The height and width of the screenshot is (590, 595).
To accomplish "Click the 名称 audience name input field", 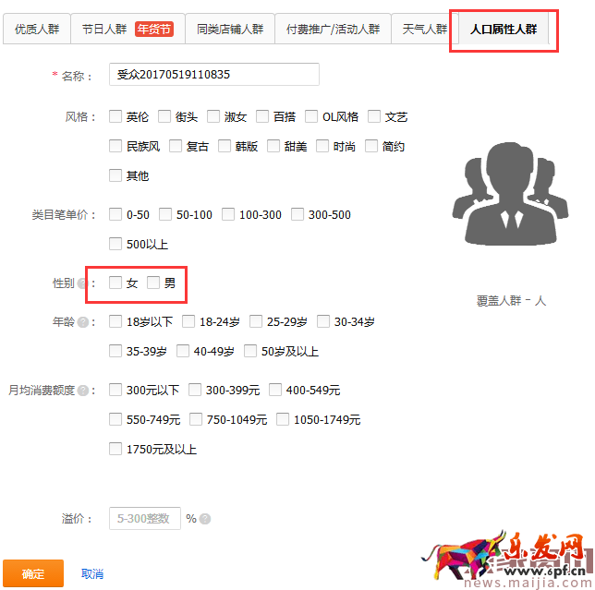I will (x=213, y=74).
